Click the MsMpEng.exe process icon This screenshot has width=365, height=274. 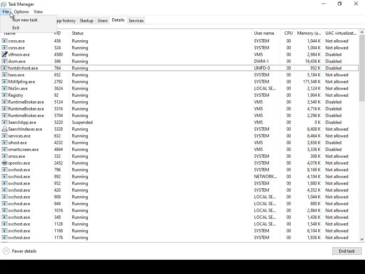tap(4, 81)
